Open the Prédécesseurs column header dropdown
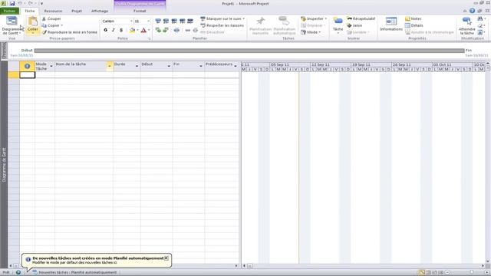Image resolution: width=491 pixels, height=276 pixels. pyautogui.click(x=236, y=66)
